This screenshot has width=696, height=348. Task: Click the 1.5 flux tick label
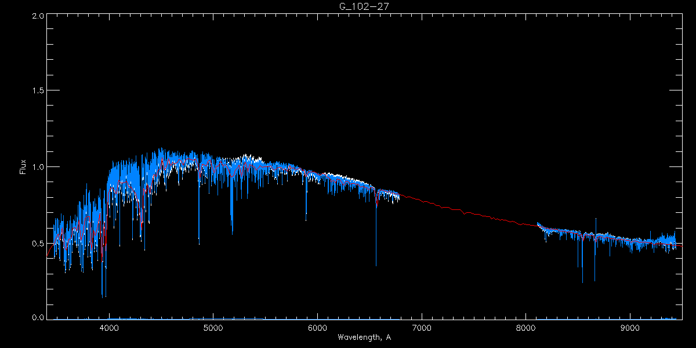click(x=38, y=90)
